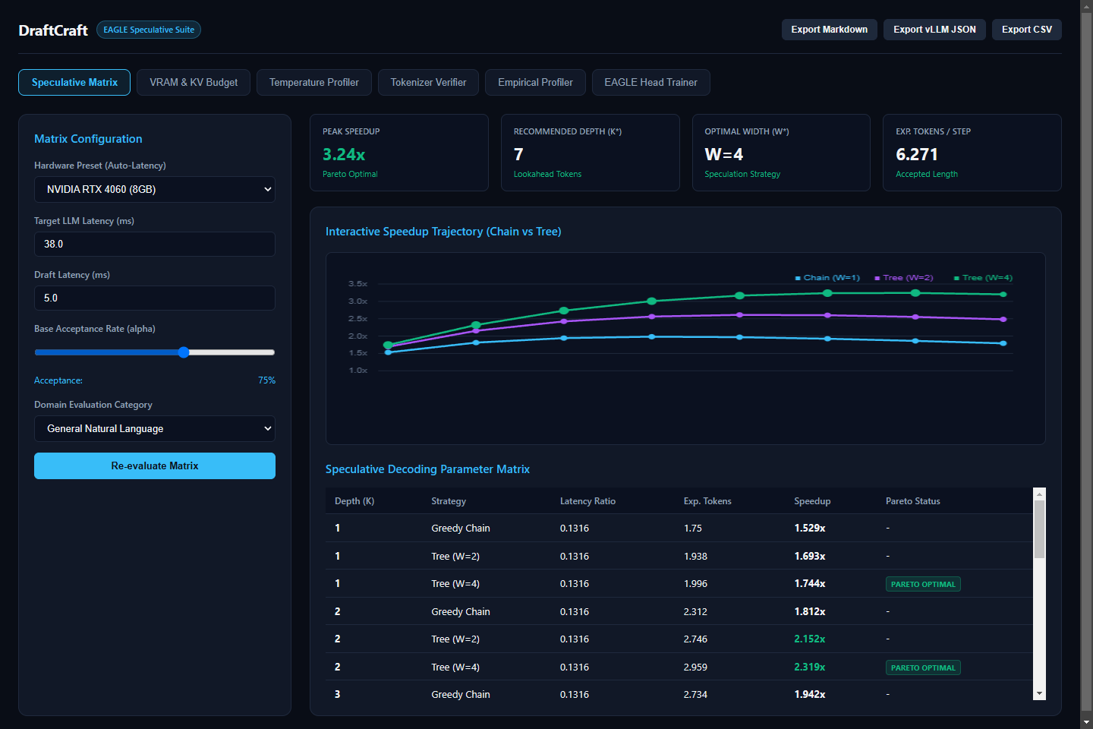The height and width of the screenshot is (729, 1093).
Task: Click the DraftCraft logo text
Action: click(x=53, y=30)
